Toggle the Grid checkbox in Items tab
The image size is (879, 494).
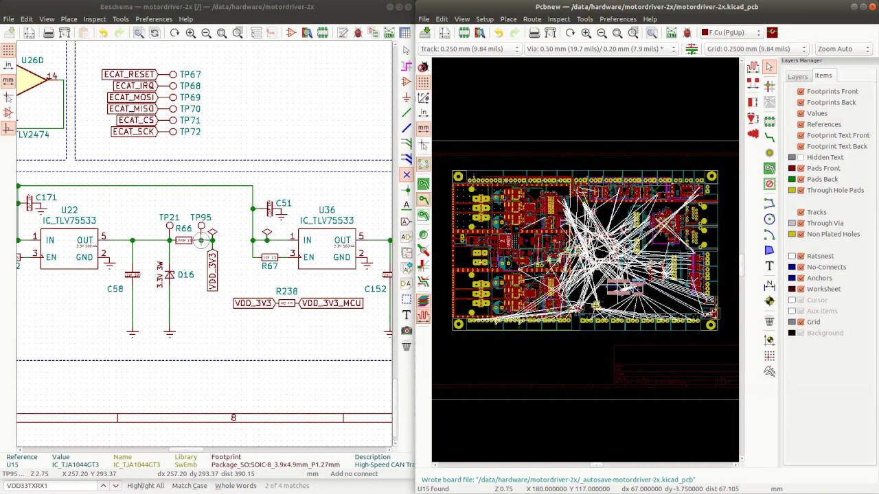[801, 322]
